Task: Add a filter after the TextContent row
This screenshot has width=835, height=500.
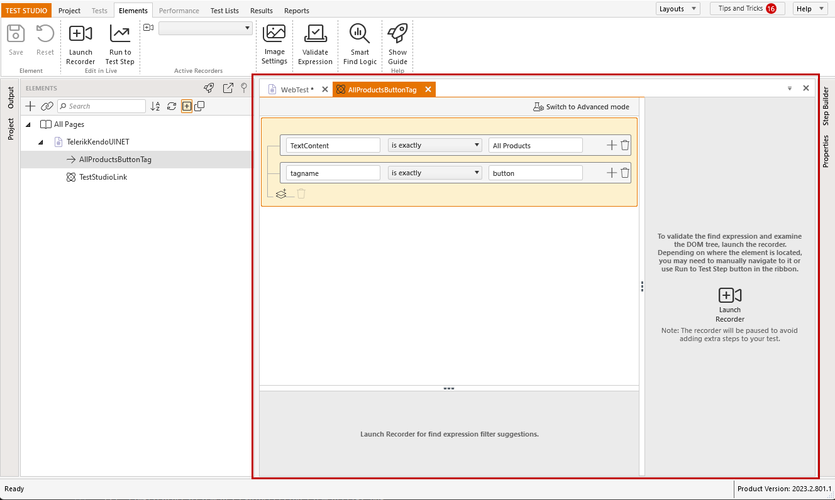Action: (x=611, y=145)
